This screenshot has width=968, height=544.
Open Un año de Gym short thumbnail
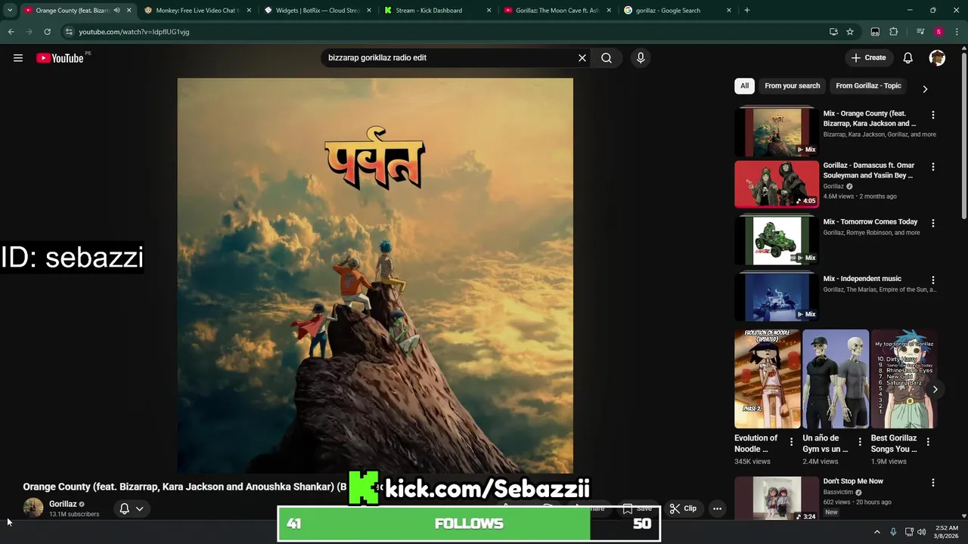click(836, 379)
